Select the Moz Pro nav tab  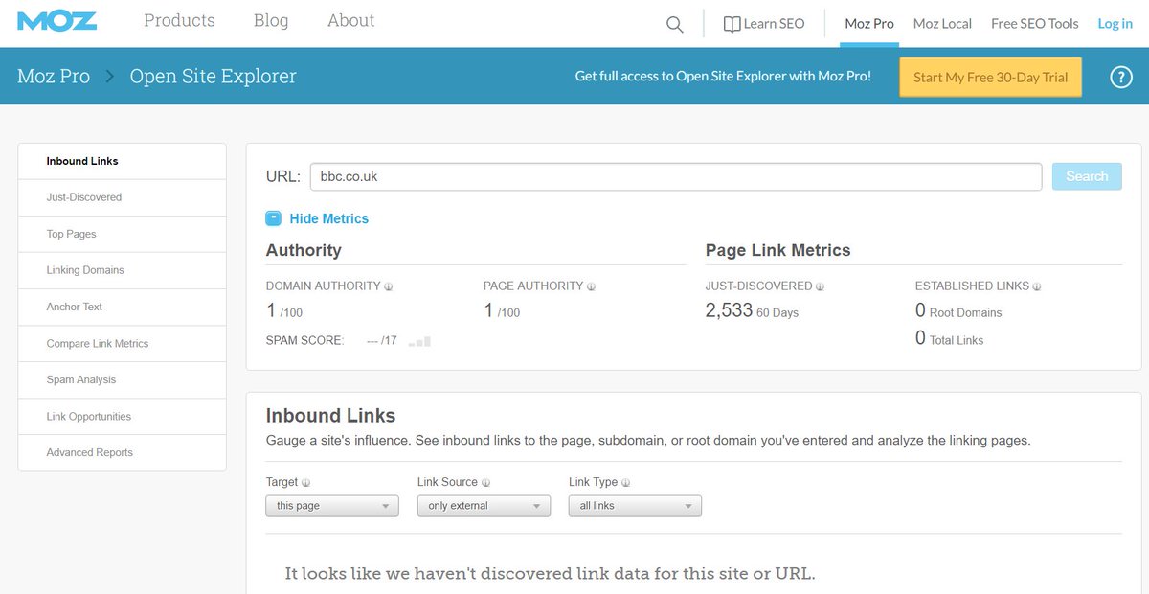[869, 24]
